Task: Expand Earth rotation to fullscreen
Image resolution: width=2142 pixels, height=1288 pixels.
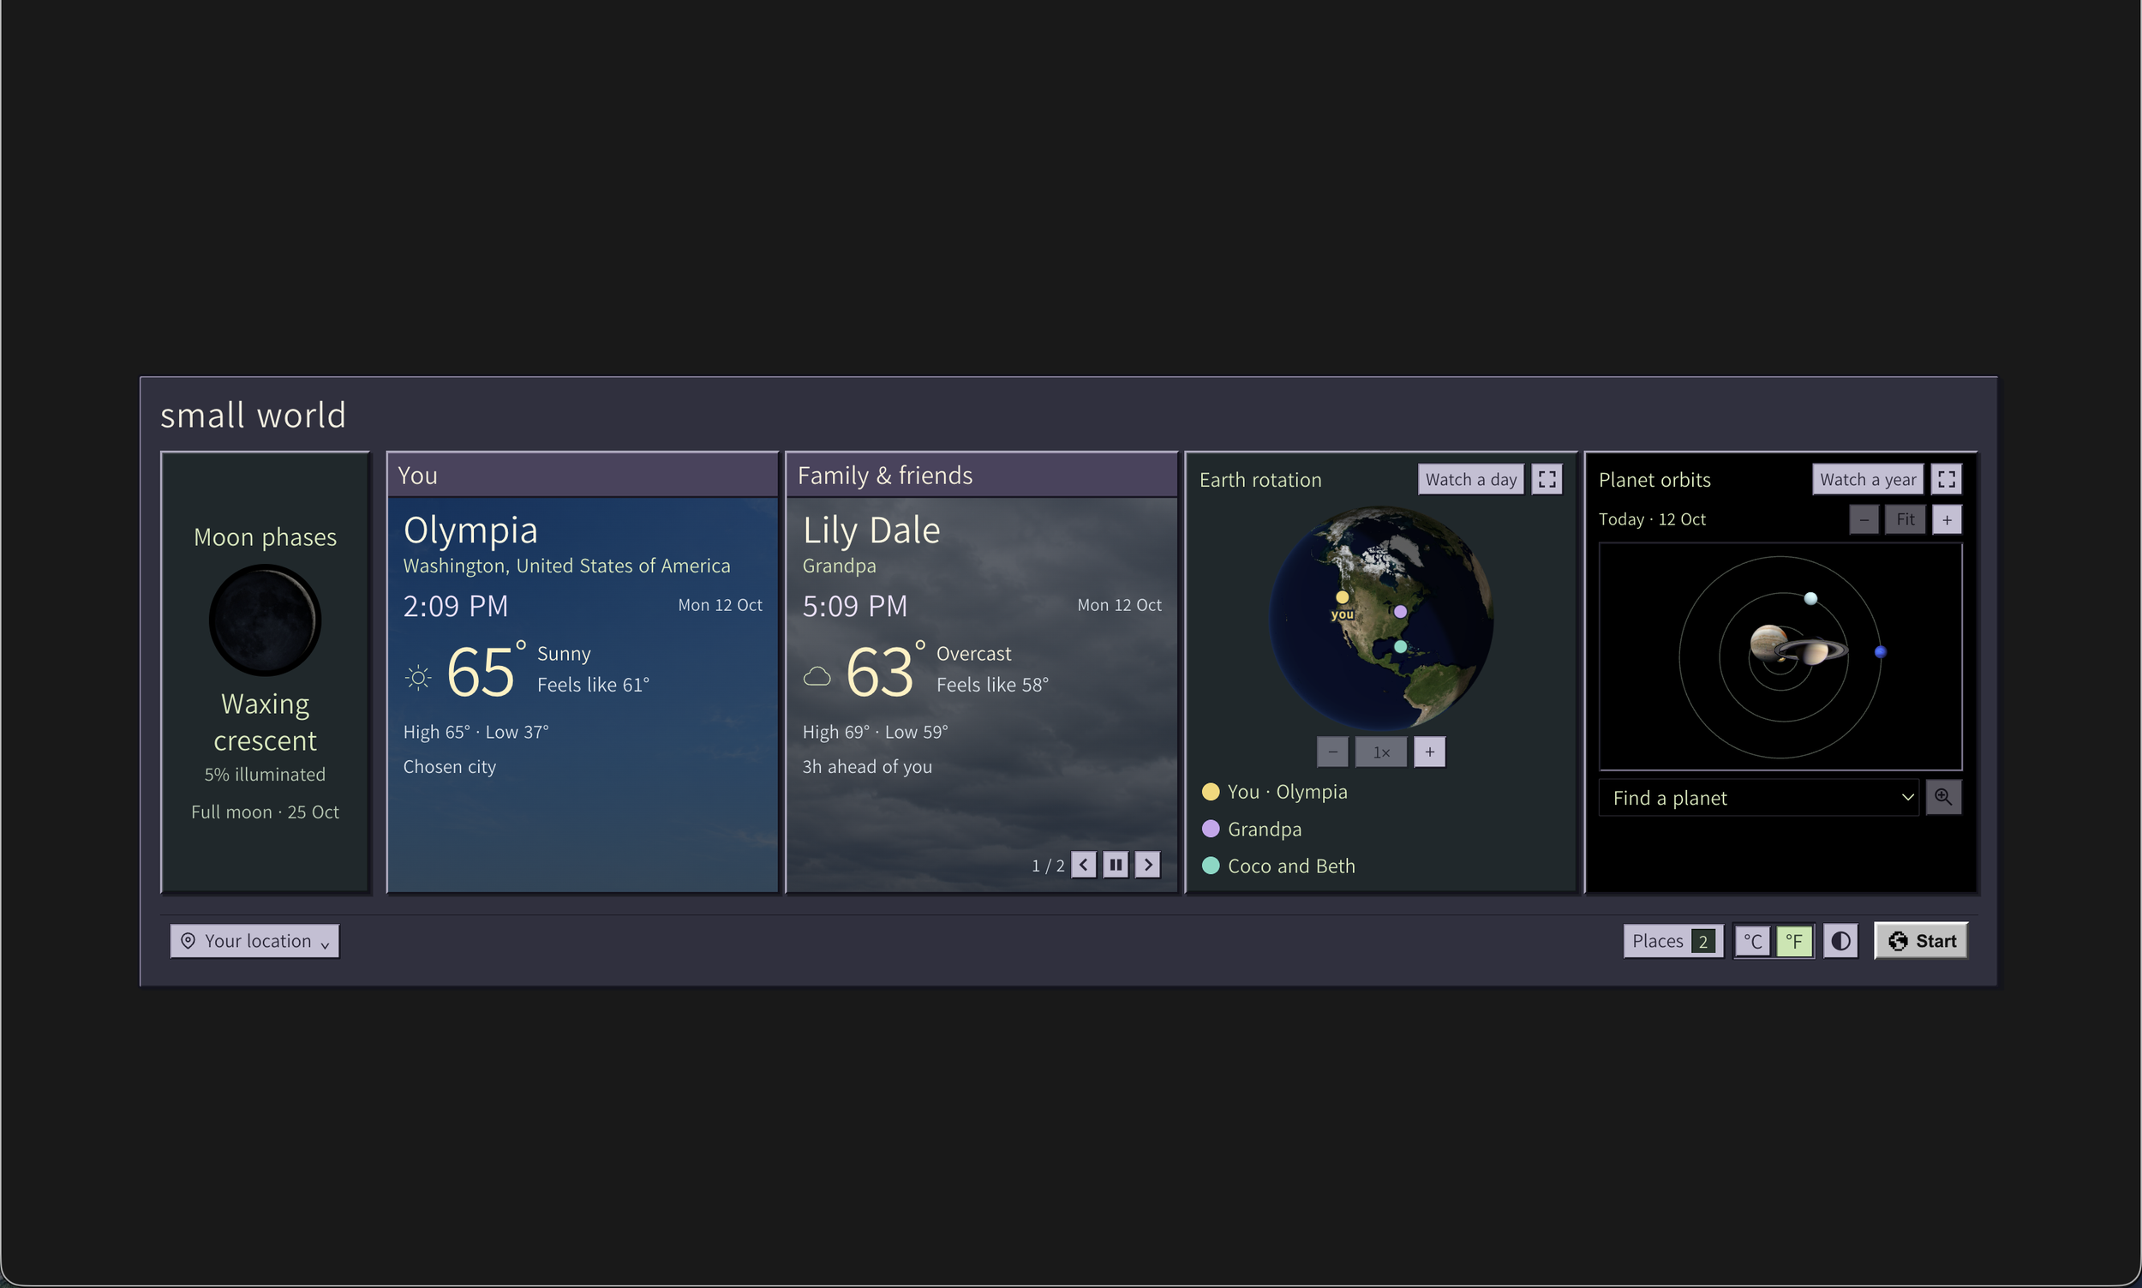Action: pos(1547,479)
